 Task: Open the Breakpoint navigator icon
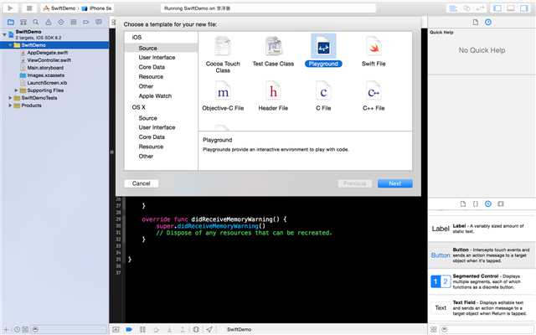85,23
